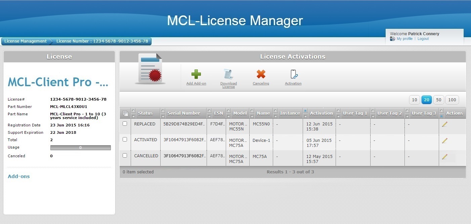The height and width of the screenshot is (224, 471).
Task: Show 50 results per page
Action: (x=439, y=100)
